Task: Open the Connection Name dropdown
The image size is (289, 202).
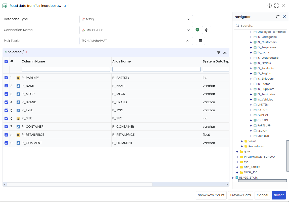Action: (x=136, y=30)
